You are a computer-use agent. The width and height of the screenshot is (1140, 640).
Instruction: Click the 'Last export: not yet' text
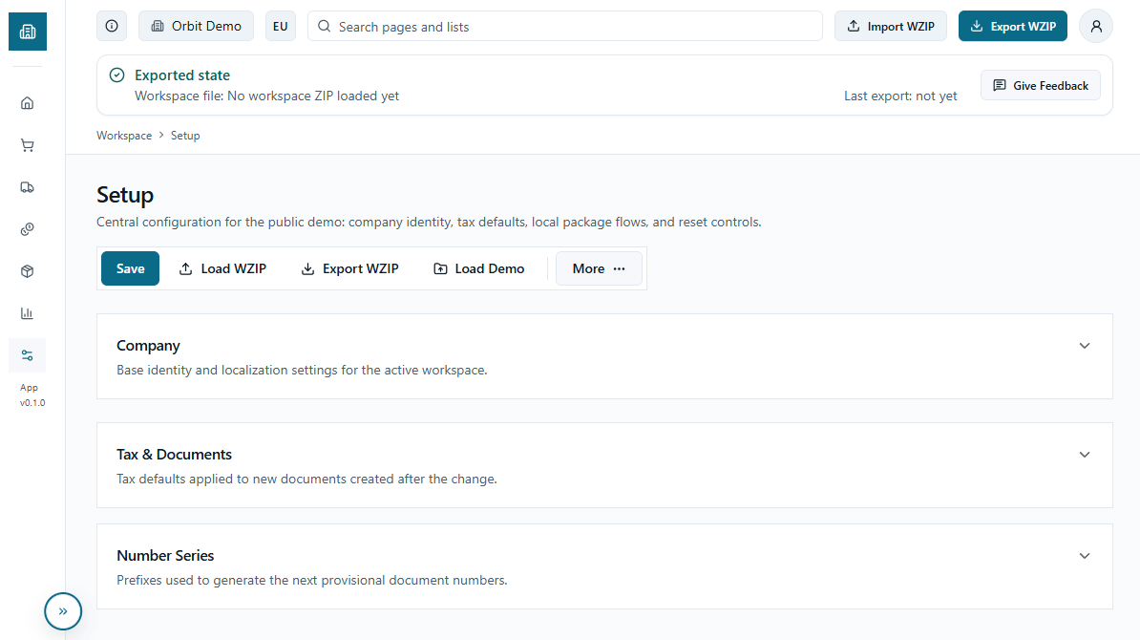tap(900, 96)
